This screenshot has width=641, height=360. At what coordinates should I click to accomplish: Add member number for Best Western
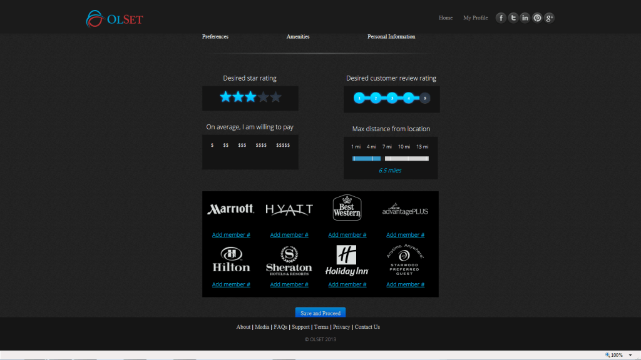point(347,235)
